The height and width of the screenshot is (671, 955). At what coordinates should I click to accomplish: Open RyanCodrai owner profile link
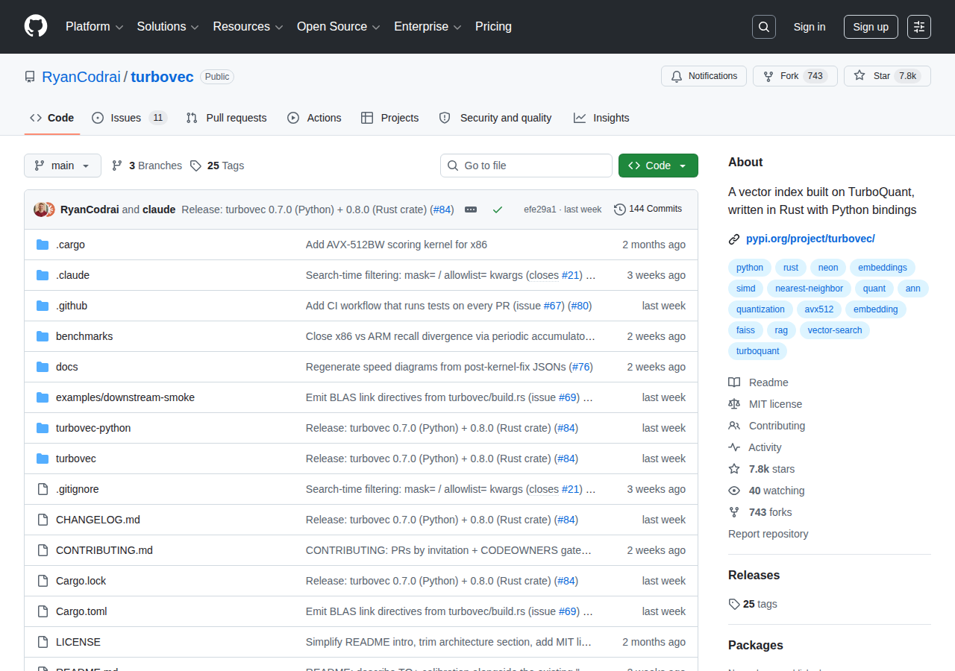tap(81, 77)
